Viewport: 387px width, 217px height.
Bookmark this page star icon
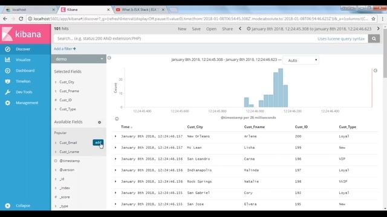374,19
